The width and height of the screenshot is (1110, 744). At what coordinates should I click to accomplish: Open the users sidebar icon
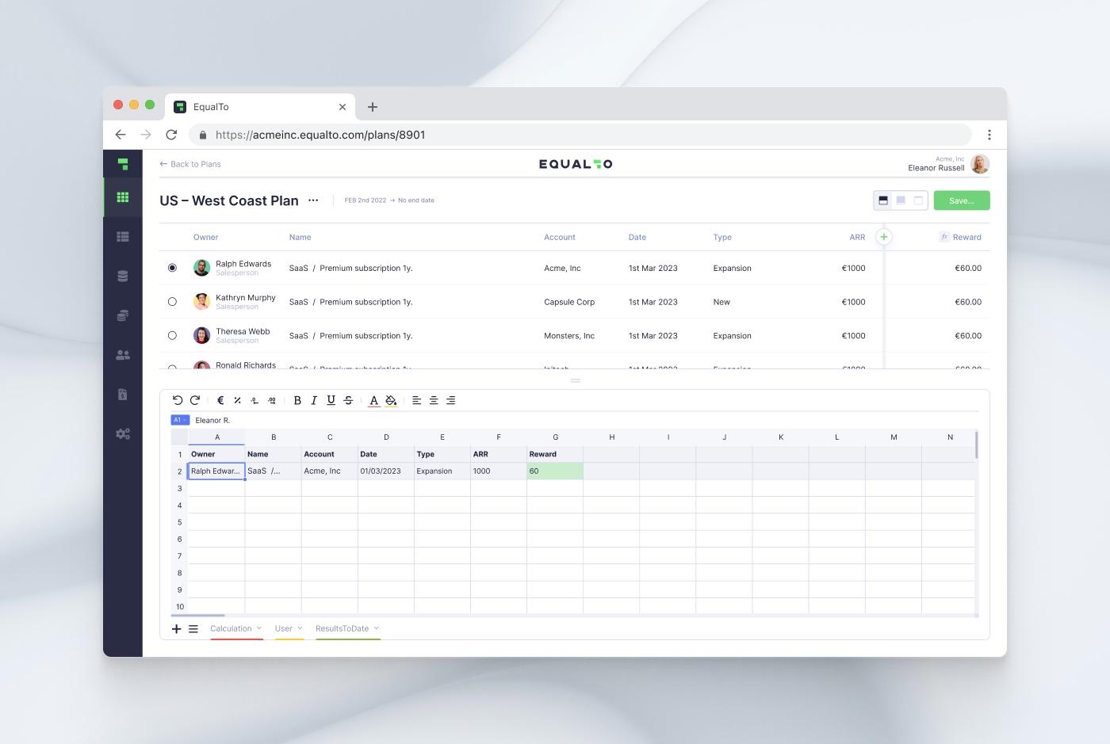pos(123,355)
